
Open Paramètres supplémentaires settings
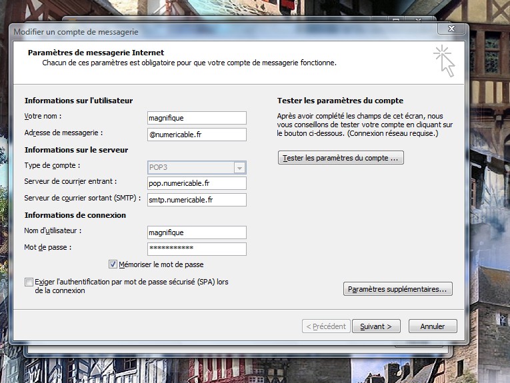pyautogui.click(x=399, y=289)
